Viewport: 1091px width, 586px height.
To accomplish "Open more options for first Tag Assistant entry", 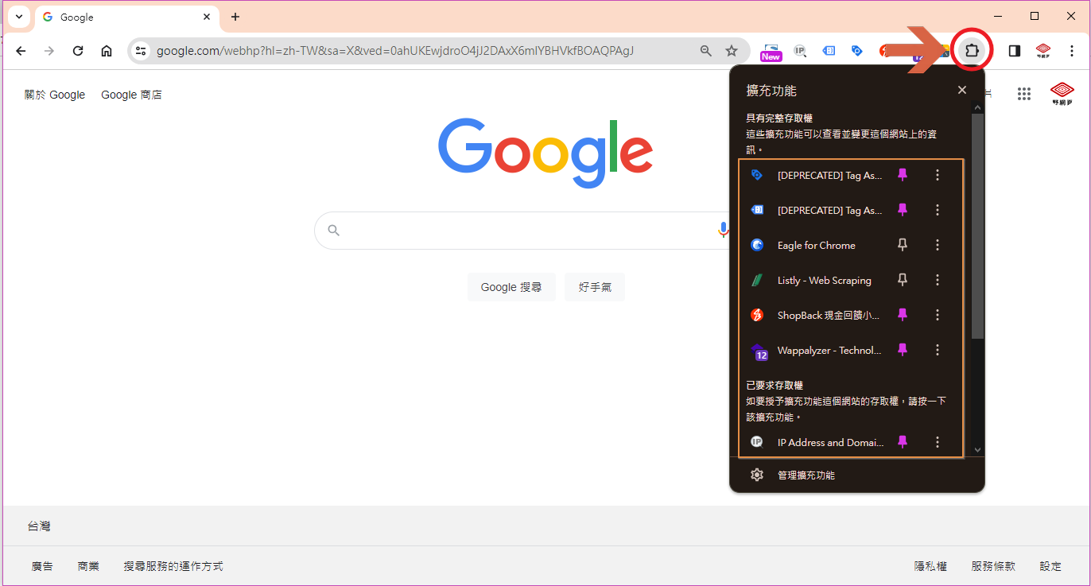I will tap(938, 175).
